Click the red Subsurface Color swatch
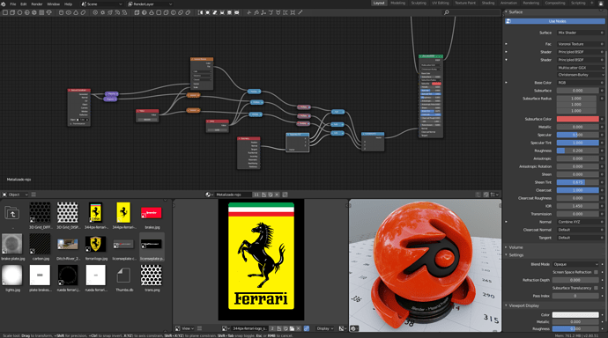 (577, 119)
